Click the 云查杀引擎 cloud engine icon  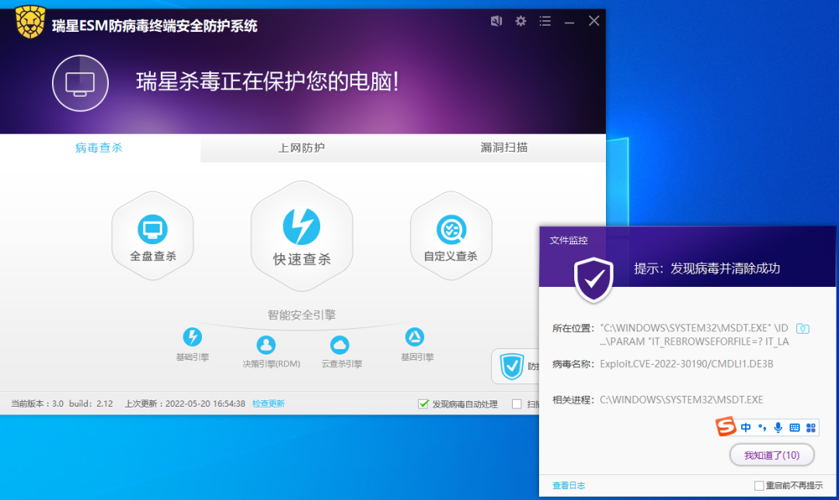339,344
